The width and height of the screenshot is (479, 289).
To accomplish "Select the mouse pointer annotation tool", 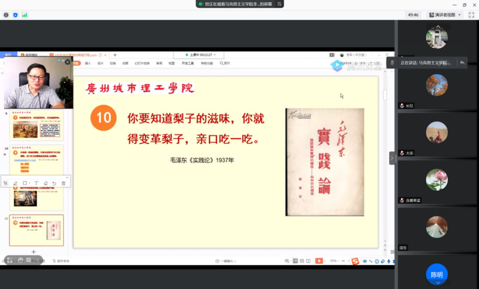I will point(6,183).
